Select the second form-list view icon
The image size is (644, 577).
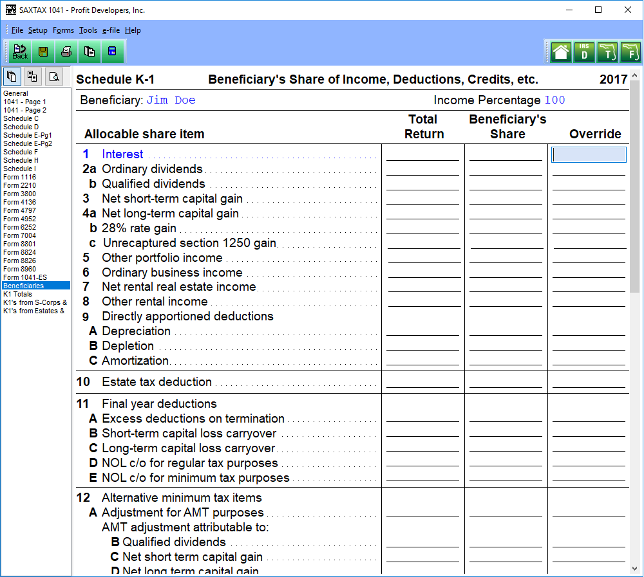[x=32, y=77]
